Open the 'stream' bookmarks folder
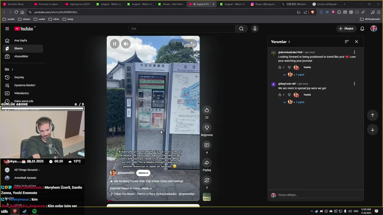 coord(24,19)
